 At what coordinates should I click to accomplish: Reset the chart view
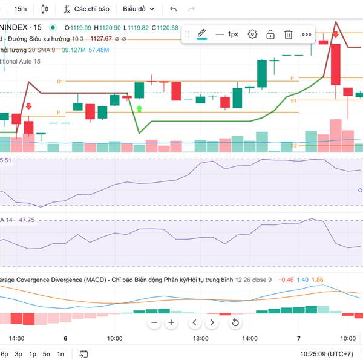click(235, 322)
